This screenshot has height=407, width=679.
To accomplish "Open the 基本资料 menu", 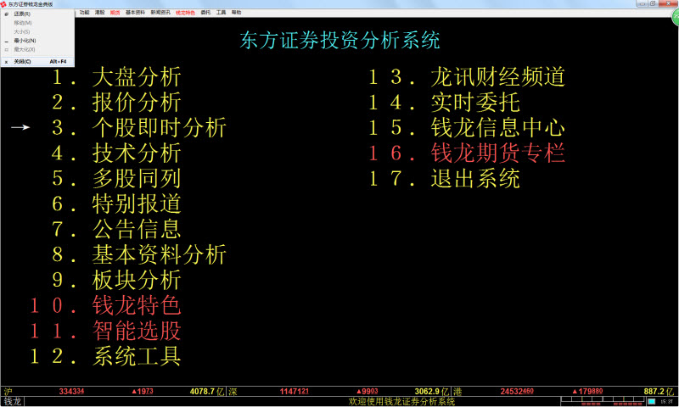I will [136, 13].
